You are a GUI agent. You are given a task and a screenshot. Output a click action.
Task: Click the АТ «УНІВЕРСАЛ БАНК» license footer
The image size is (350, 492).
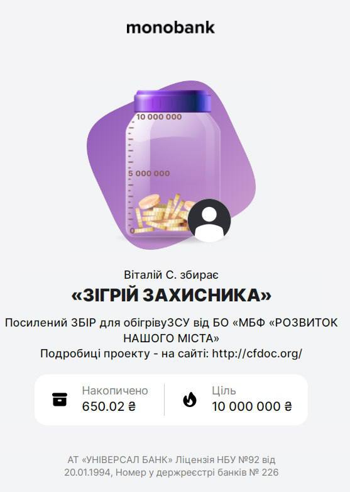coord(172,466)
